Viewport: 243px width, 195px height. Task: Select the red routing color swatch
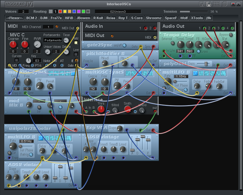pos(60,11)
